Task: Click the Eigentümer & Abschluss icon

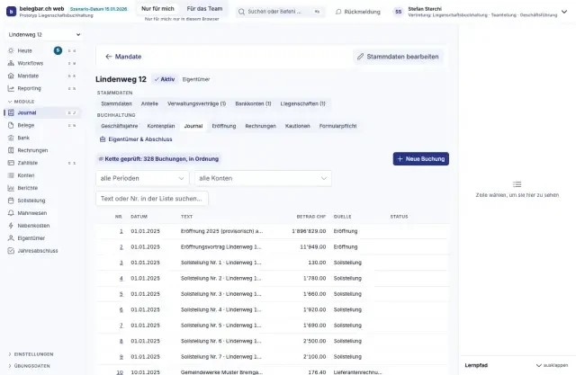Action: 103,139
